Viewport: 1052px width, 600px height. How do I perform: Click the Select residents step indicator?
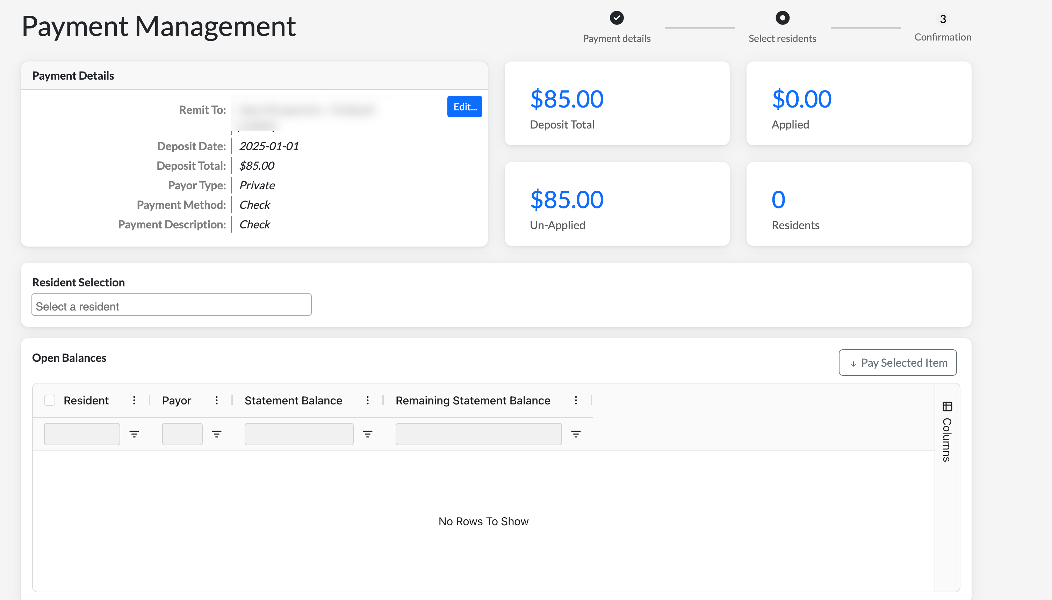(x=782, y=19)
